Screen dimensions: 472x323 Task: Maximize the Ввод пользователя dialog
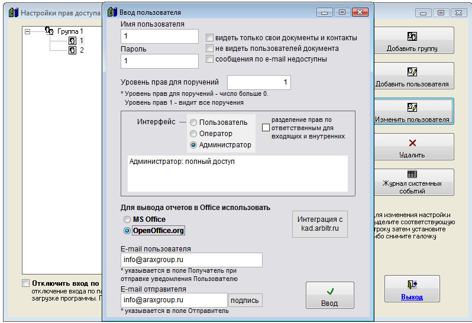click(342, 12)
